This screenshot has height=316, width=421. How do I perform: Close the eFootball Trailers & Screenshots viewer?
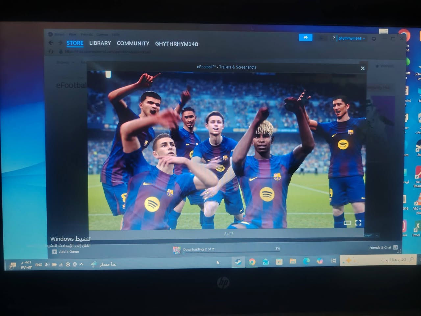click(x=362, y=68)
